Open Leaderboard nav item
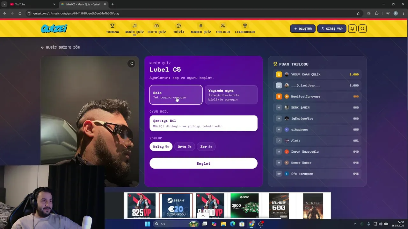The width and height of the screenshot is (408, 229). pos(245,28)
